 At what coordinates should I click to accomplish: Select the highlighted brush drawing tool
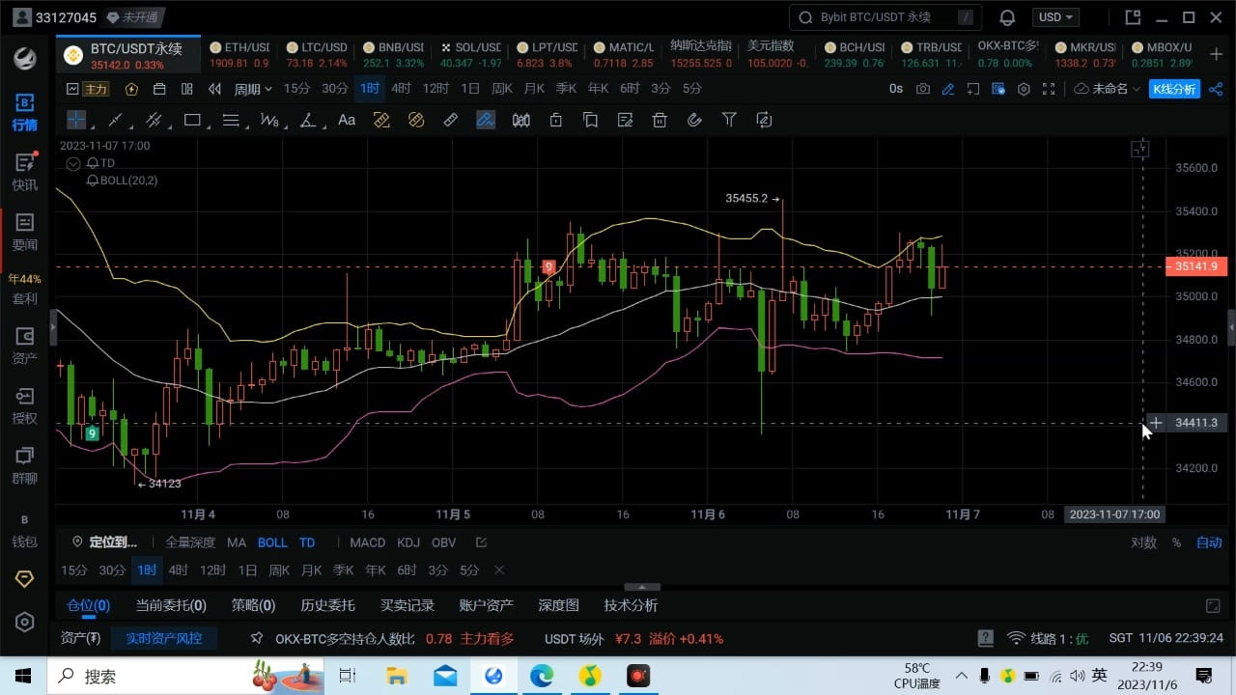pyautogui.click(x=486, y=120)
